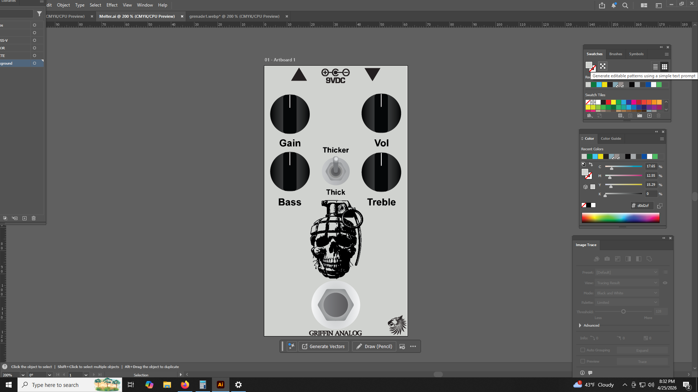The width and height of the screenshot is (698, 392).
Task: Click target circle for the SS-V layer
Action: click(x=35, y=40)
